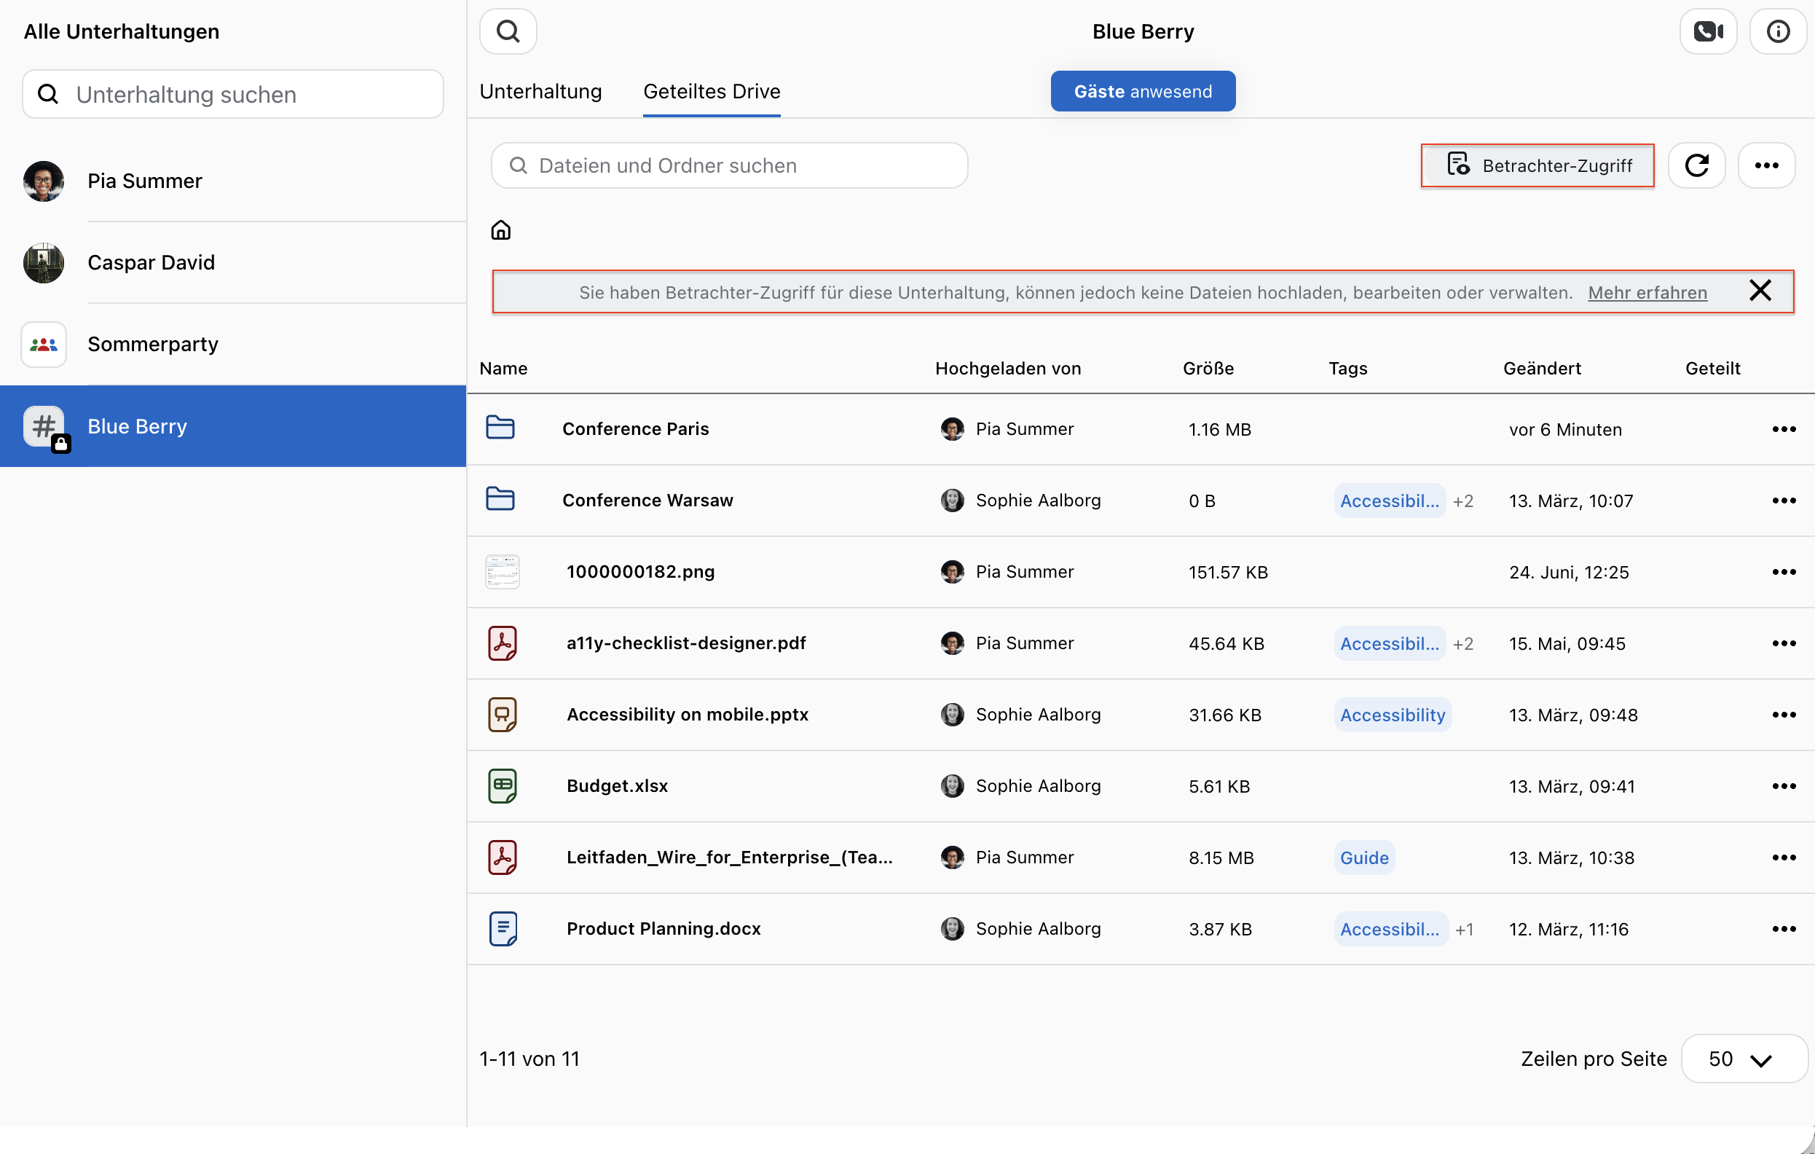Open options menu for Conference Warsaw row
The image size is (1815, 1154).
pyautogui.click(x=1784, y=501)
